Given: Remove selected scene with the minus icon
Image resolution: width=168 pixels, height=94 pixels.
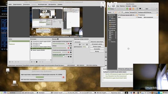Looking at the screenshot, I should [12, 62].
